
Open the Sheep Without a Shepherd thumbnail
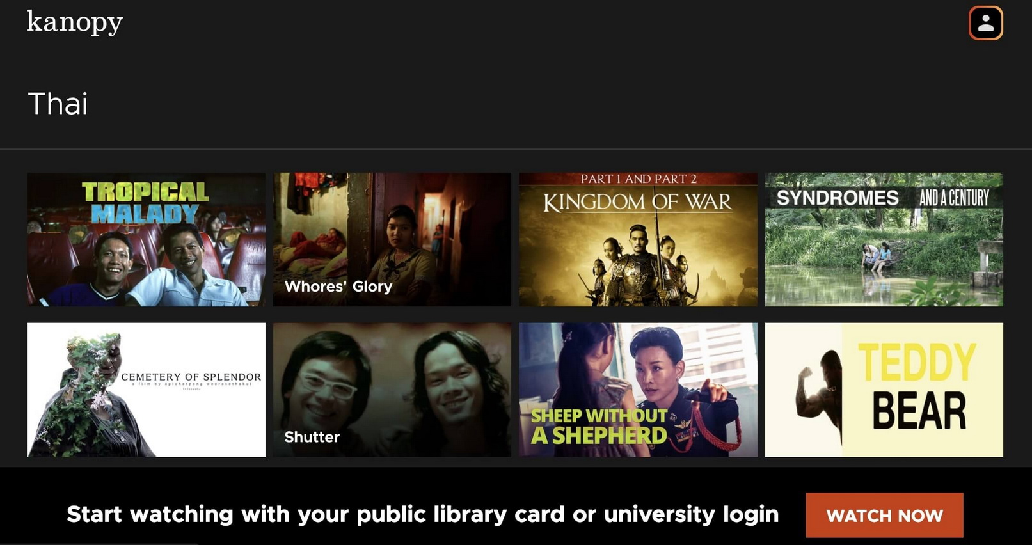638,390
